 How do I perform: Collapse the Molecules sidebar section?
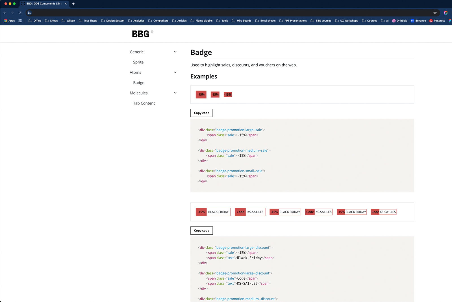tap(175, 93)
